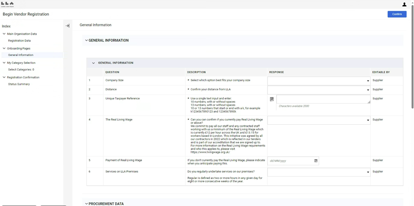
Task: Open Select Categories: 0 item
Action: (x=21, y=69)
